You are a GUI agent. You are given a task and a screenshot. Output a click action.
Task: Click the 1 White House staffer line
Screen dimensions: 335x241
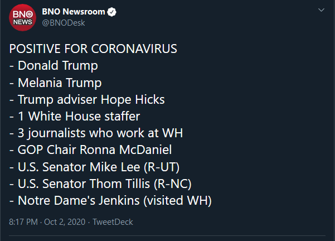click(x=75, y=117)
